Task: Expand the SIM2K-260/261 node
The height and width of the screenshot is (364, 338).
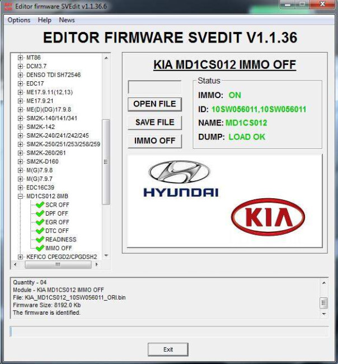Action: 20,153
